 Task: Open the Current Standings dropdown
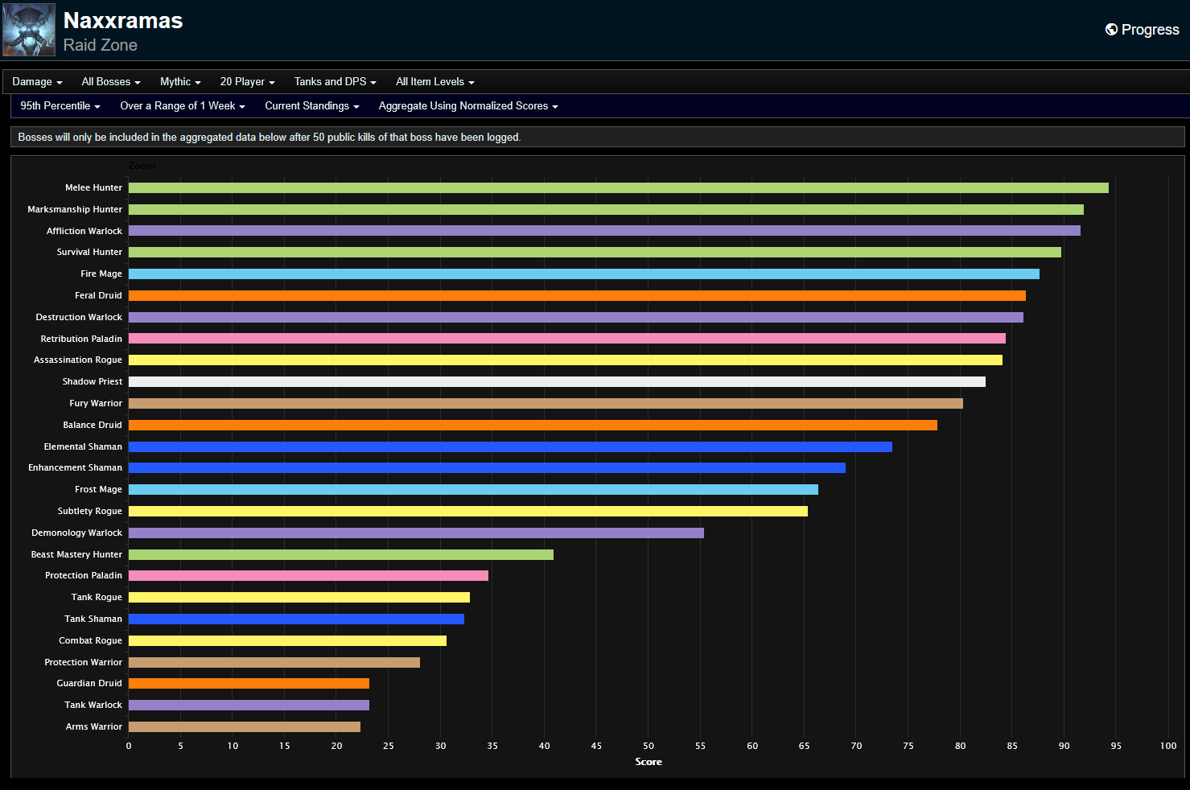click(311, 105)
